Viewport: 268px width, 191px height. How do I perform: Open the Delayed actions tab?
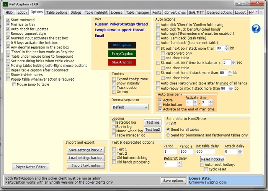(x=219, y=13)
